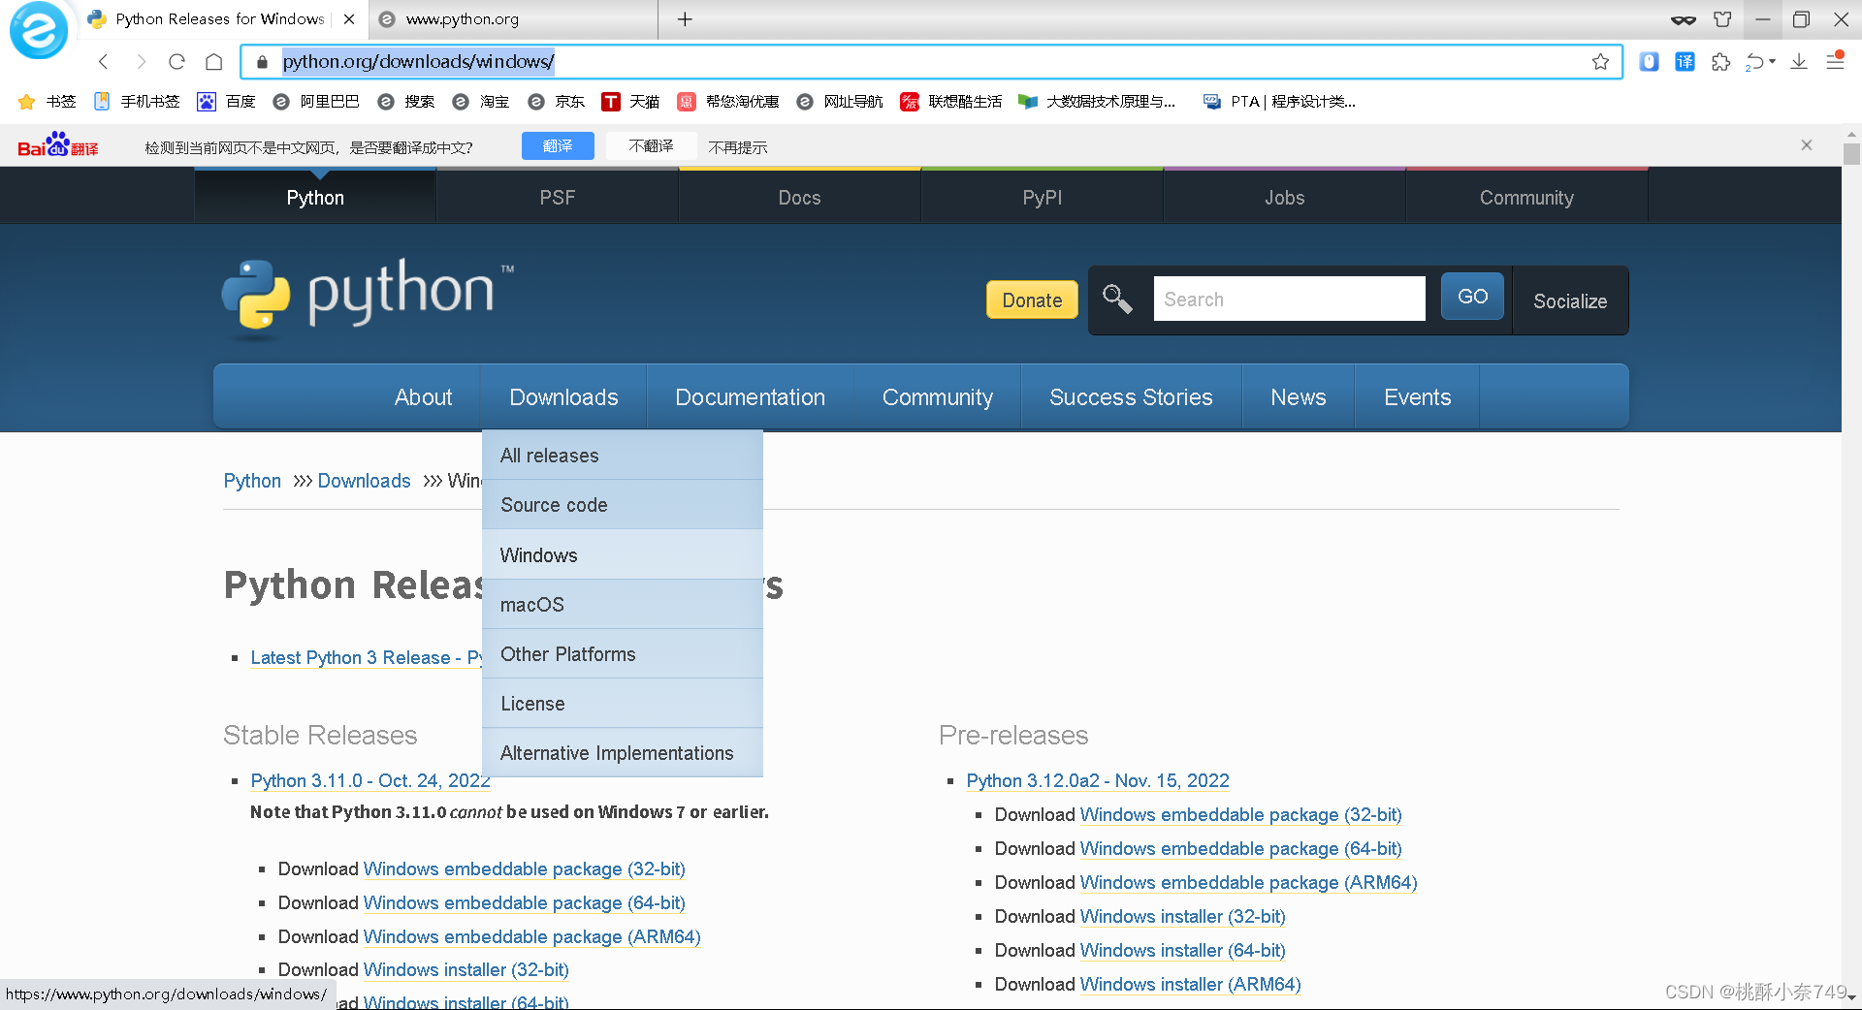Viewport: 1862px width, 1010px height.
Task: Click the browser skin shirt icon
Action: click(x=1722, y=19)
